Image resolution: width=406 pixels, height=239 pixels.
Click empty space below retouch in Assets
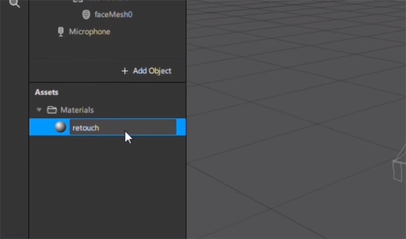(x=107, y=186)
